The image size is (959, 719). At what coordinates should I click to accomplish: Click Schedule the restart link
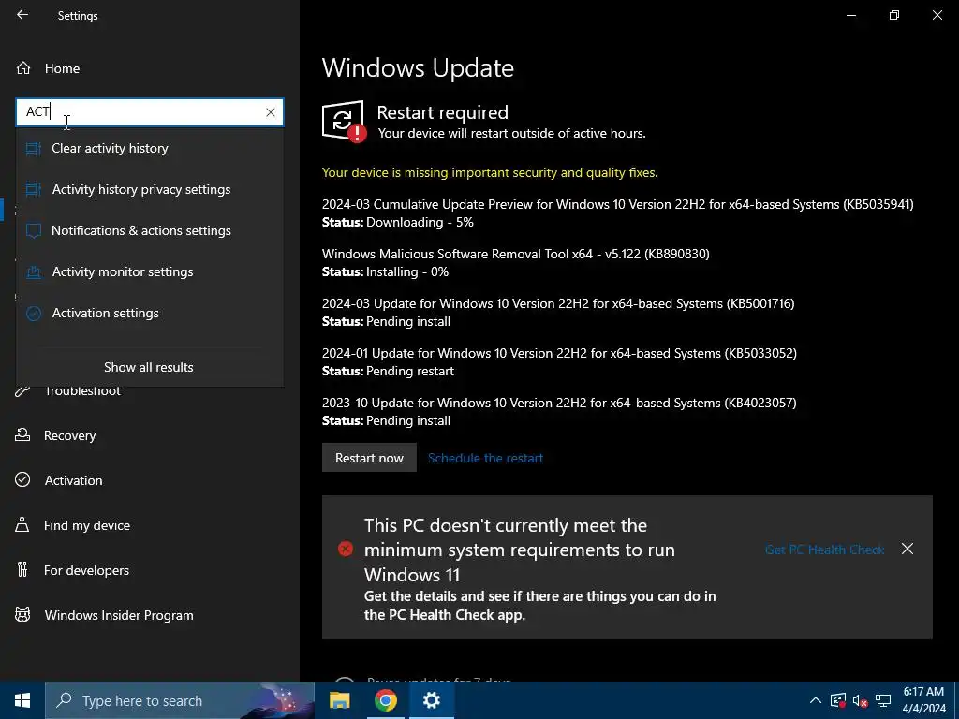[x=486, y=458]
